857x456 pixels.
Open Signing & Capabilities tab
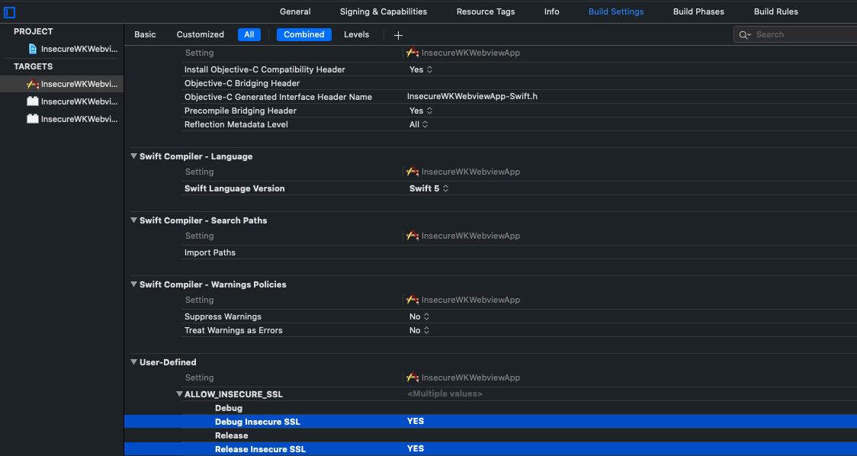point(384,11)
